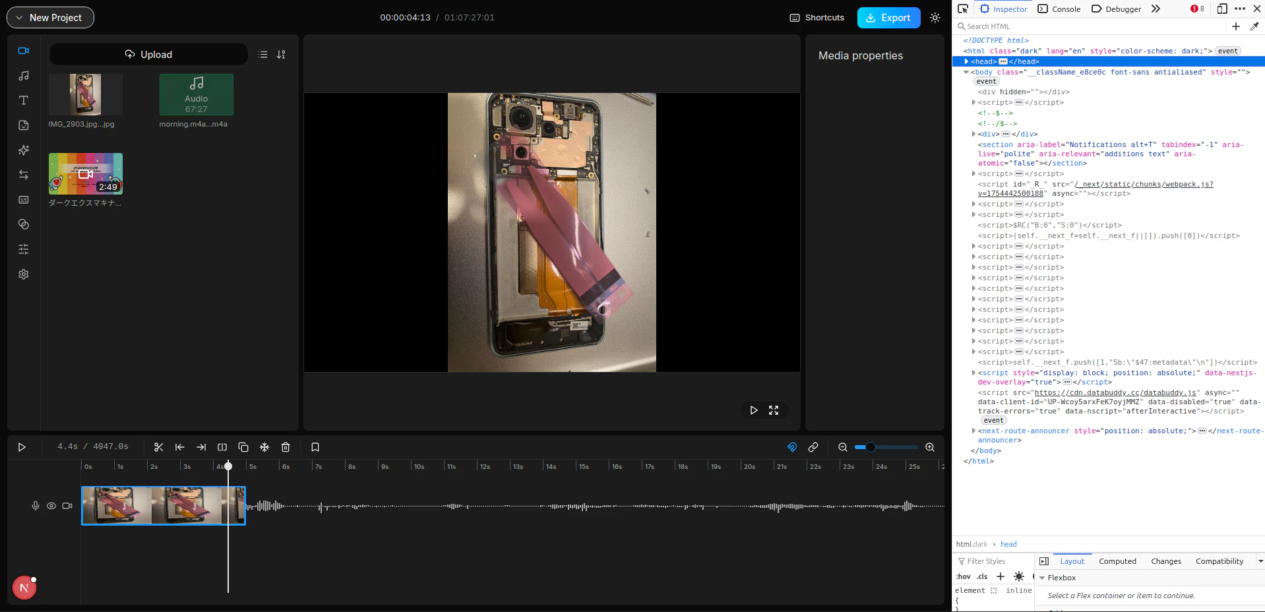Viewport: 1265px width, 612px height.
Task: Open the New Project dropdown
Action: click(50, 18)
